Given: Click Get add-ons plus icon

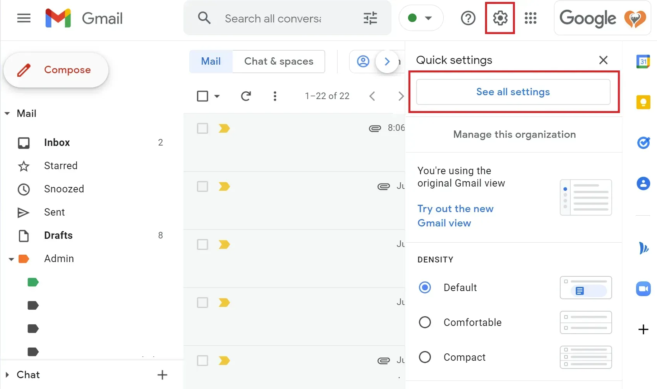Looking at the screenshot, I should click(x=643, y=329).
